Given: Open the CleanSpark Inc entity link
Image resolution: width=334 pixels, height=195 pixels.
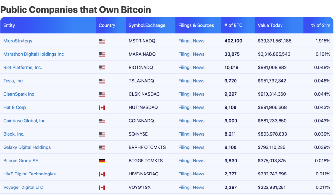Looking at the screenshot, I should point(19,94).
